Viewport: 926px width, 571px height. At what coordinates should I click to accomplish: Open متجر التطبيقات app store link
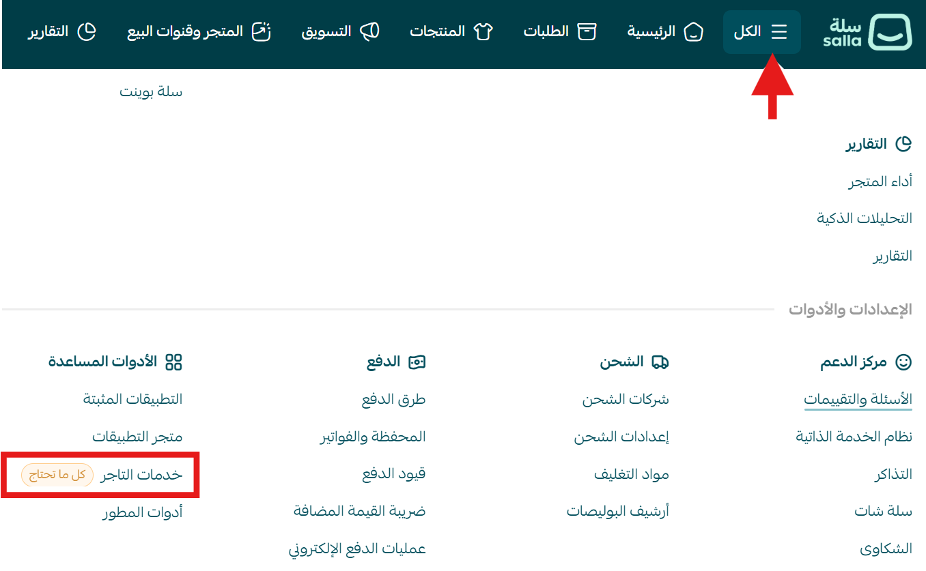click(x=137, y=437)
